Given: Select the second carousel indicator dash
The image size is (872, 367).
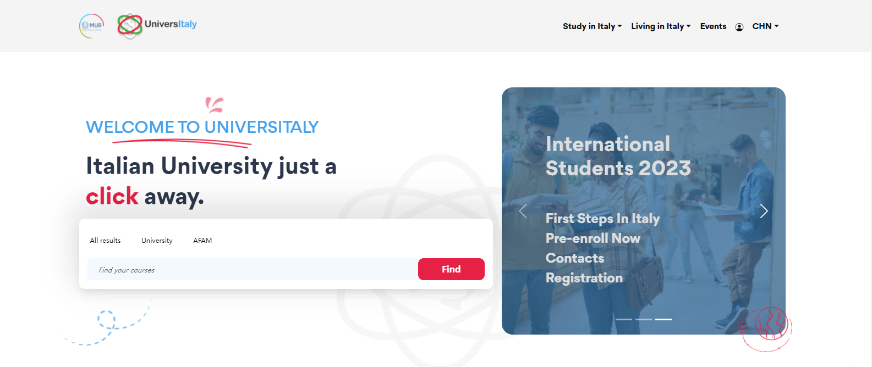Looking at the screenshot, I should tap(644, 319).
